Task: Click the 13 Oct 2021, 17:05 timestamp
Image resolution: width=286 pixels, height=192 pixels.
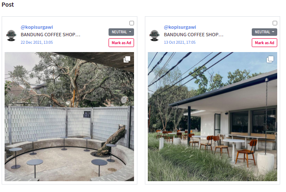Action: (180, 42)
